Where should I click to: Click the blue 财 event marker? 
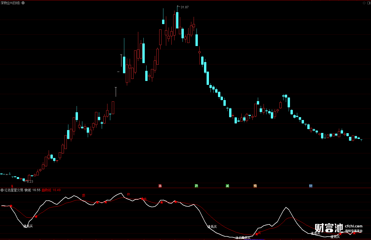pos(311,186)
